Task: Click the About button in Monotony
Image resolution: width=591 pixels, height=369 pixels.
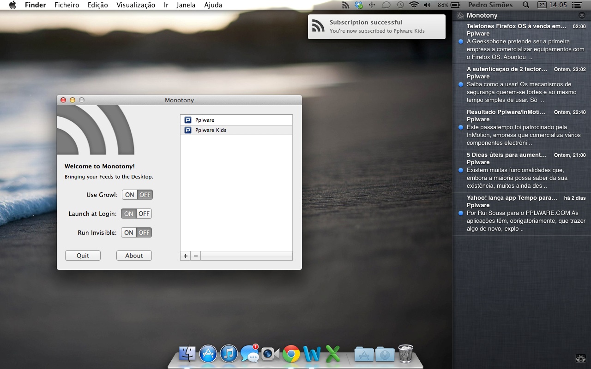Action: tap(134, 256)
